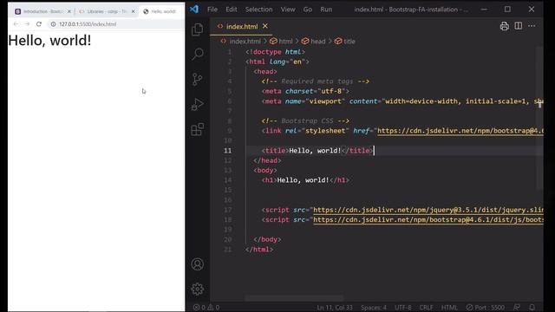Click the print icon in editor toolbar
Screen dimensions: 555x312
504,26
